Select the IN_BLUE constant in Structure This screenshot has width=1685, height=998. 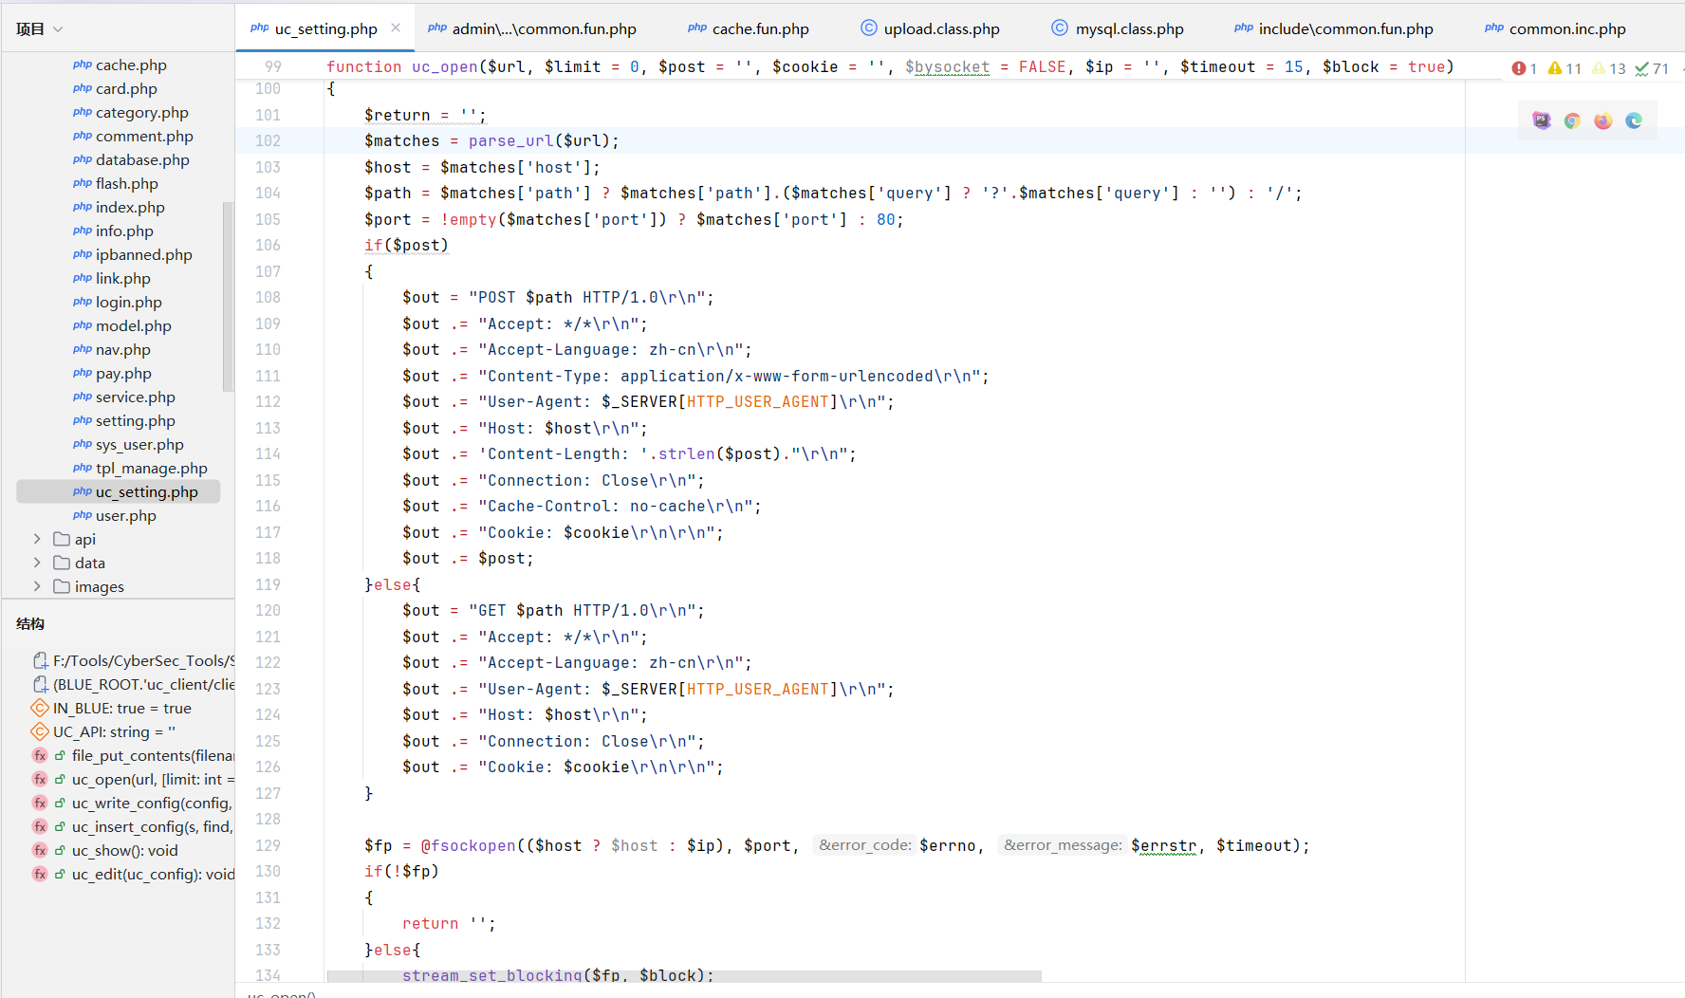tap(121, 708)
